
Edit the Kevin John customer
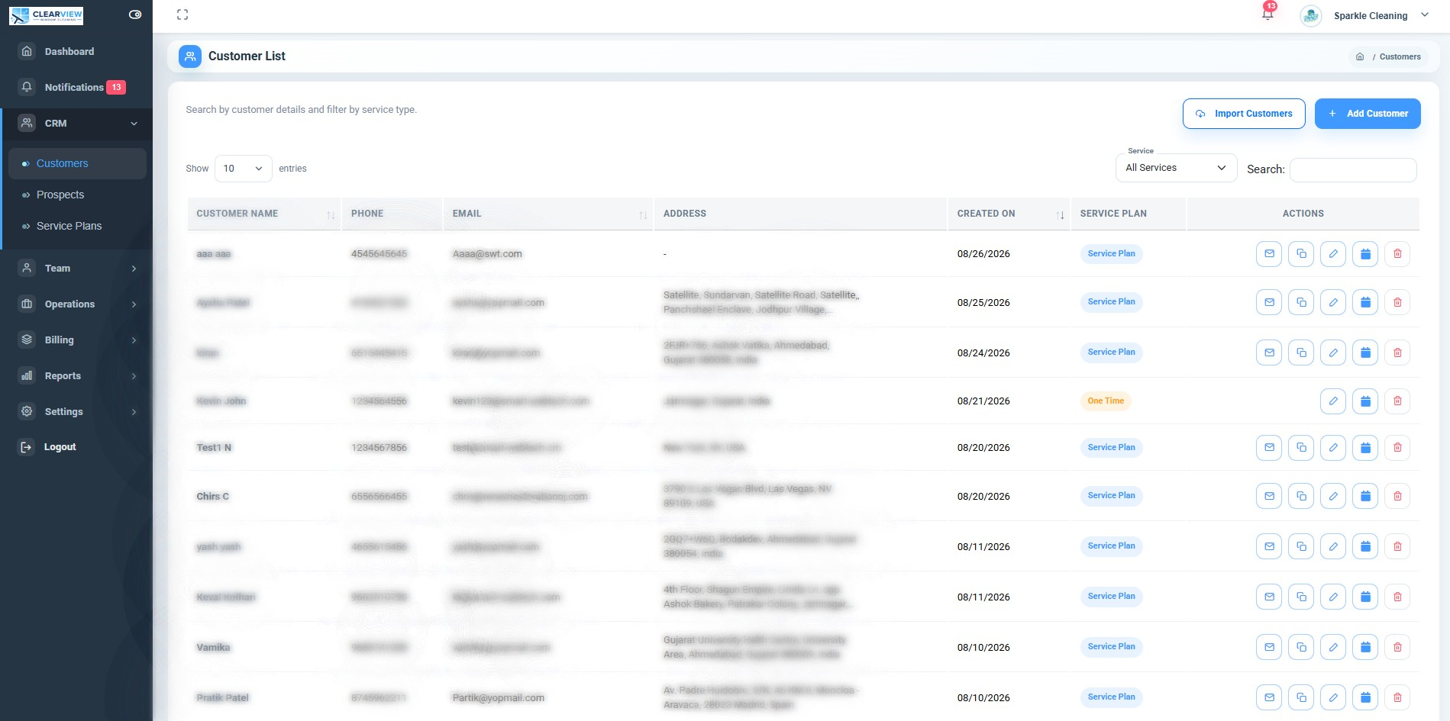click(x=1333, y=401)
